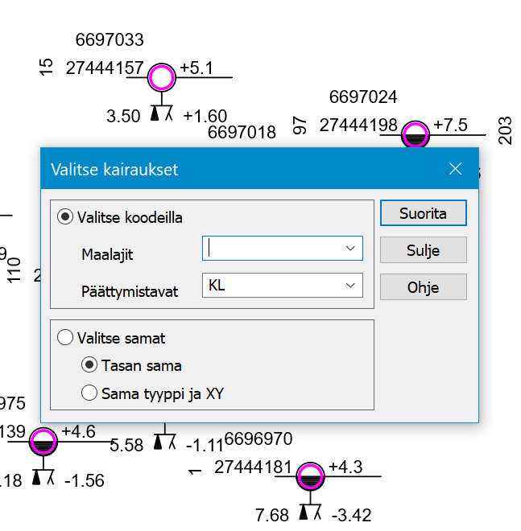Click termination symbol beside 7.68 depth
Screen dimensions: 521x531
[310, 513]
